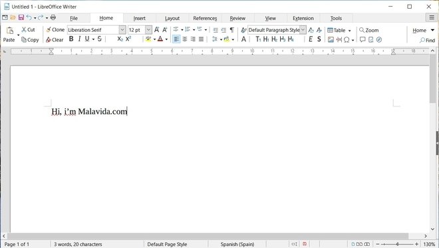
Task: Switch to the Layout tab
Action: click(172, 18)
